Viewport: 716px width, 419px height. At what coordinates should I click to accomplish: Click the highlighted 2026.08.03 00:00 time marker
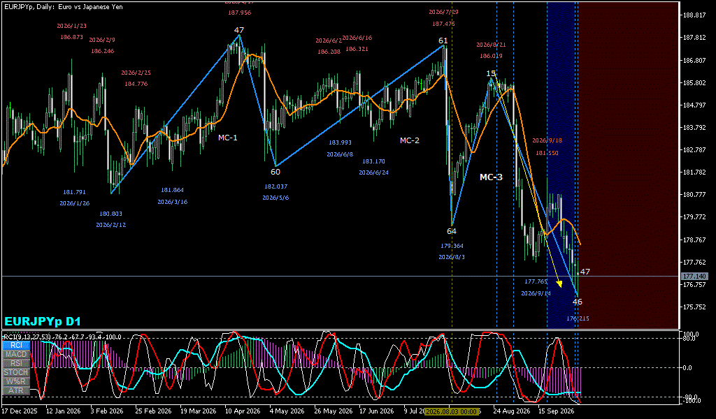pos(451,412)
